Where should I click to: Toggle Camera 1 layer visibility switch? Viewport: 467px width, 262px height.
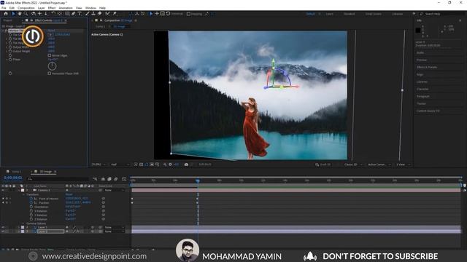3,190
